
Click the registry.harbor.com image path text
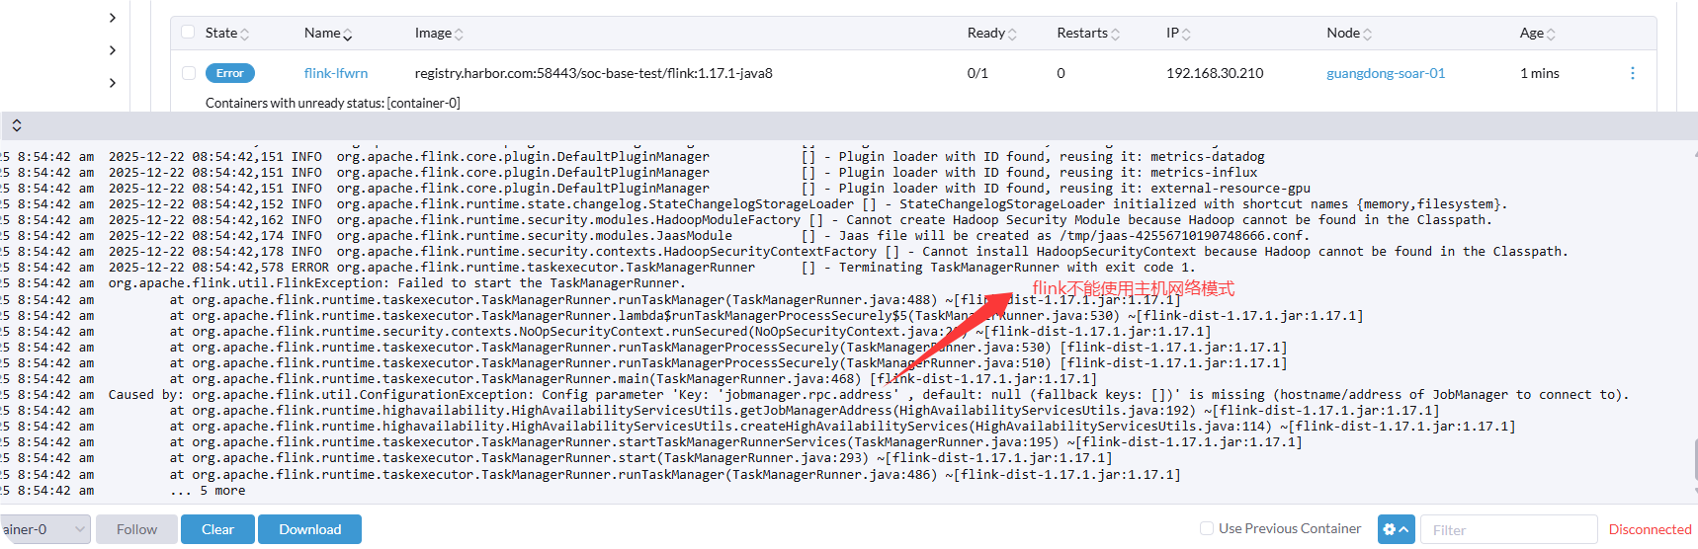(x=594, y=73)
